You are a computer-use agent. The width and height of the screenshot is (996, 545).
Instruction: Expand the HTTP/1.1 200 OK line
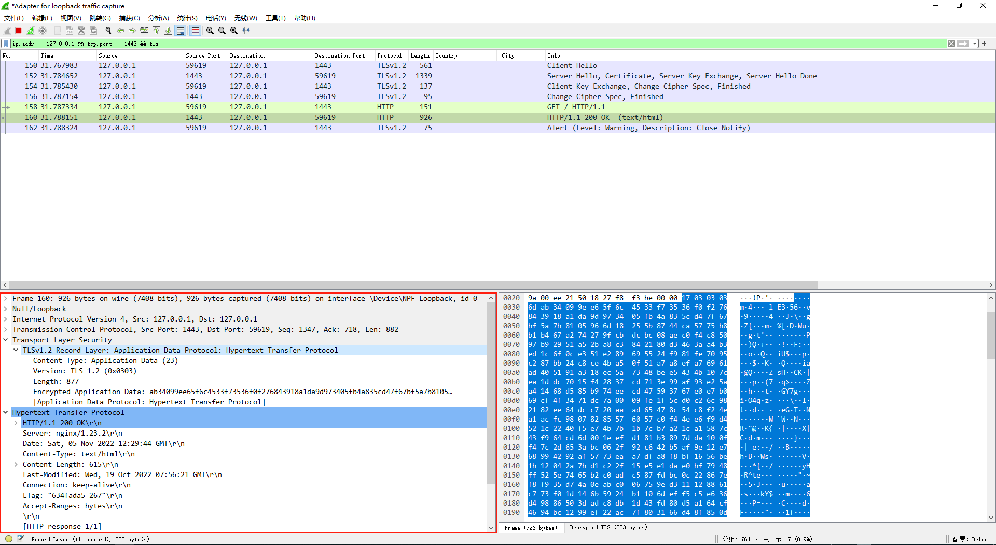[x=16, y=423]
